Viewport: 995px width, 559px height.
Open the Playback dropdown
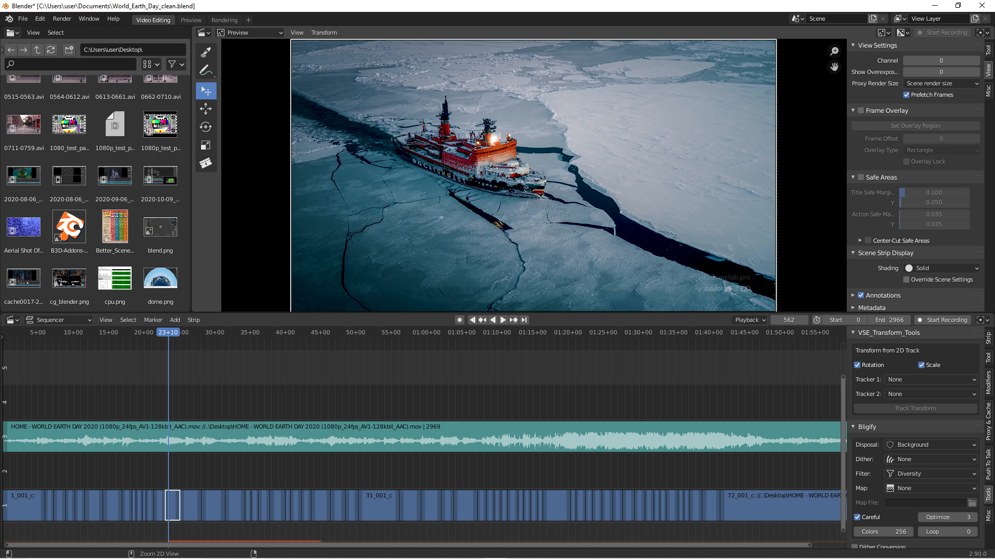click(x=749, y=320)
